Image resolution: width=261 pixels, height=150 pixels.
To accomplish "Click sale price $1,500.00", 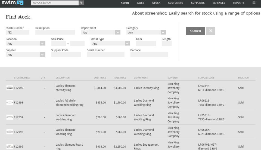I will [120, 103].
